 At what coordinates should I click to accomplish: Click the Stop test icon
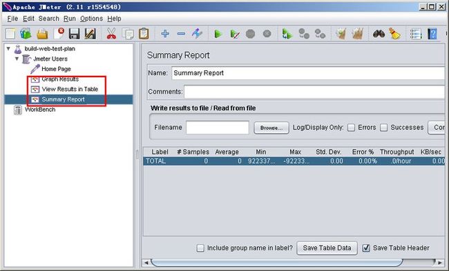click(250, 34)
